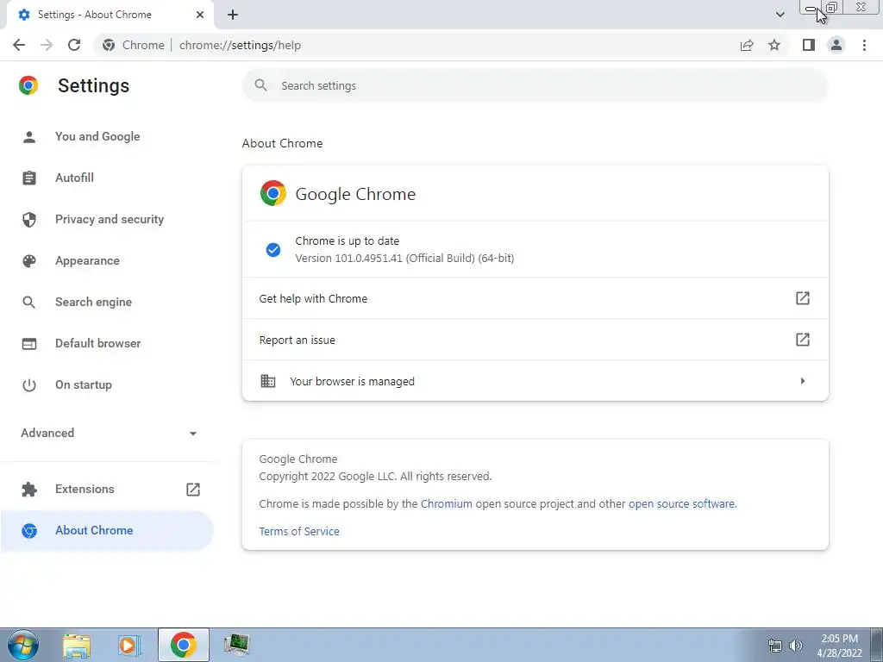The image size is (883, 662).
Task: Open File Explorer from taskbar
Action: [x=77, y=646]
